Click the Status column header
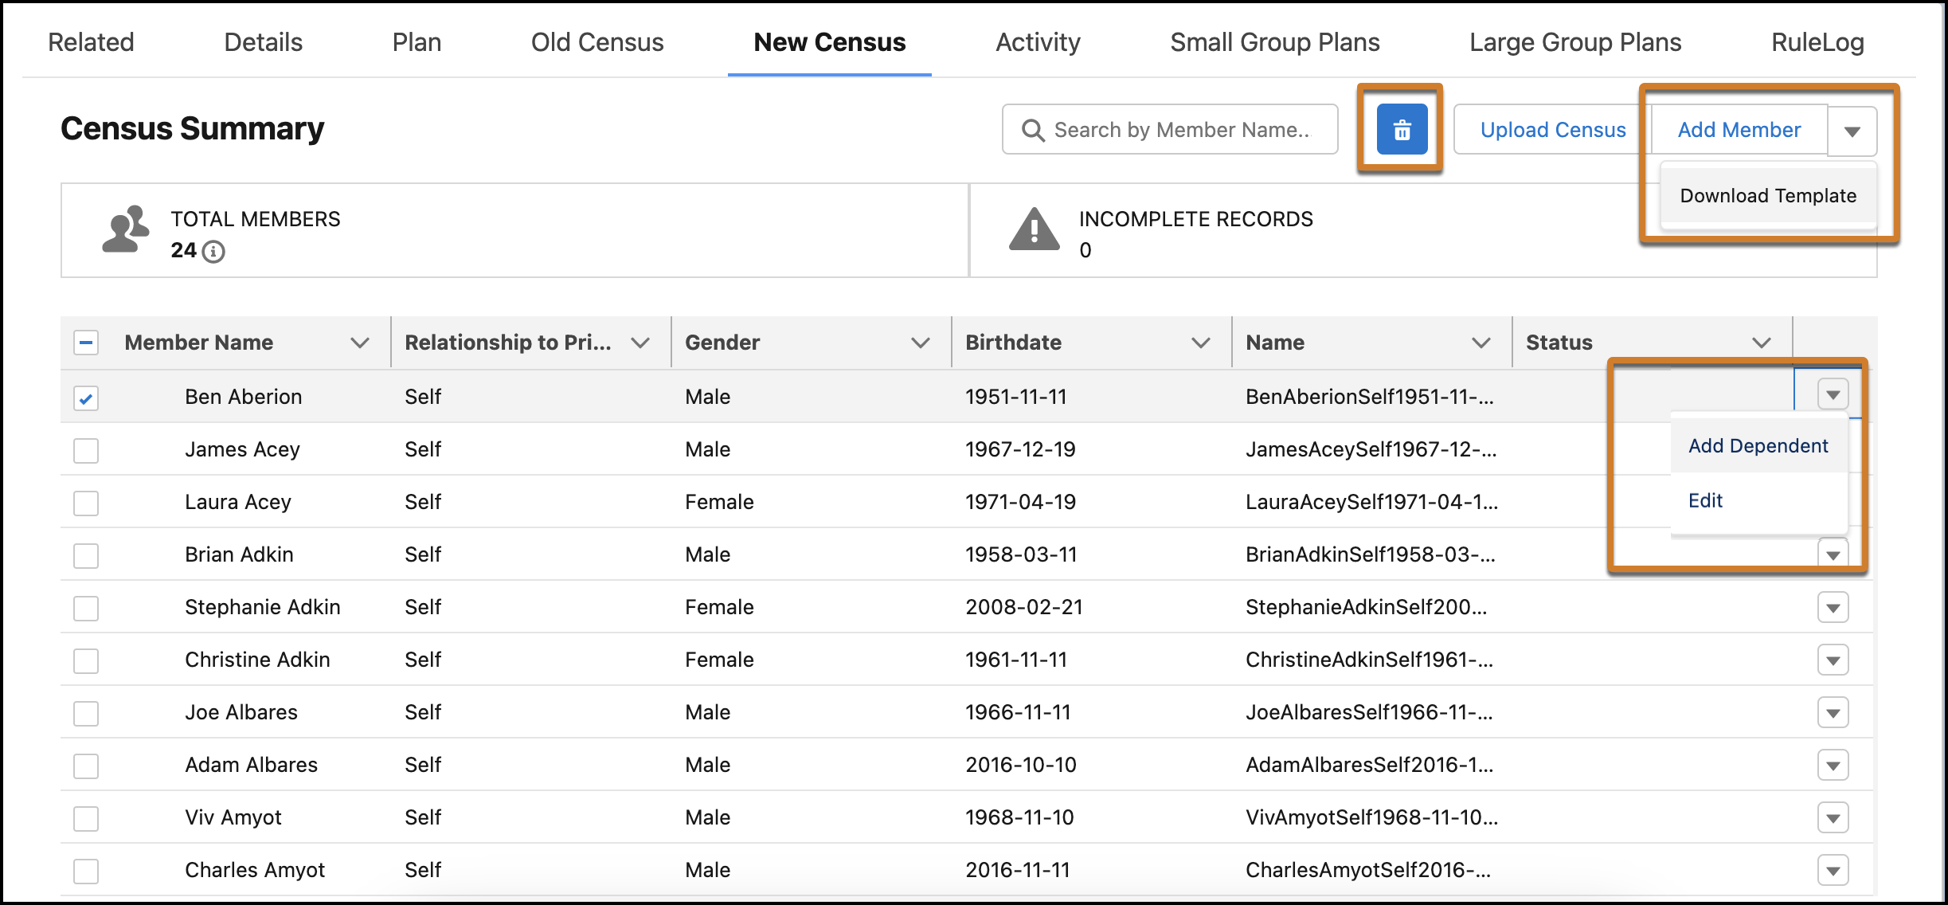Viewport: 1948px width, 905px height. (1559, 343)
